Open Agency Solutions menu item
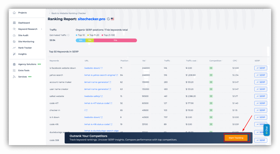The width and height of the screenshot is (280, 154). [27, 64]
